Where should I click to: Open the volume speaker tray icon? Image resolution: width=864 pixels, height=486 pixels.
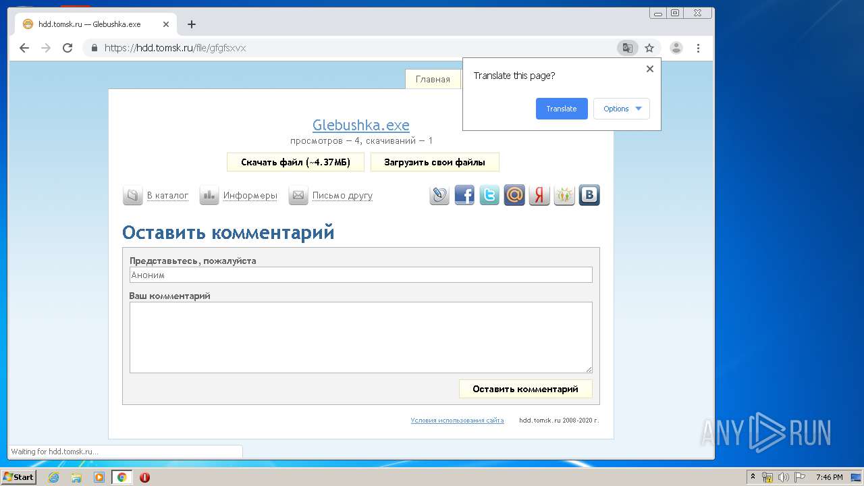[x=784, y=477]
